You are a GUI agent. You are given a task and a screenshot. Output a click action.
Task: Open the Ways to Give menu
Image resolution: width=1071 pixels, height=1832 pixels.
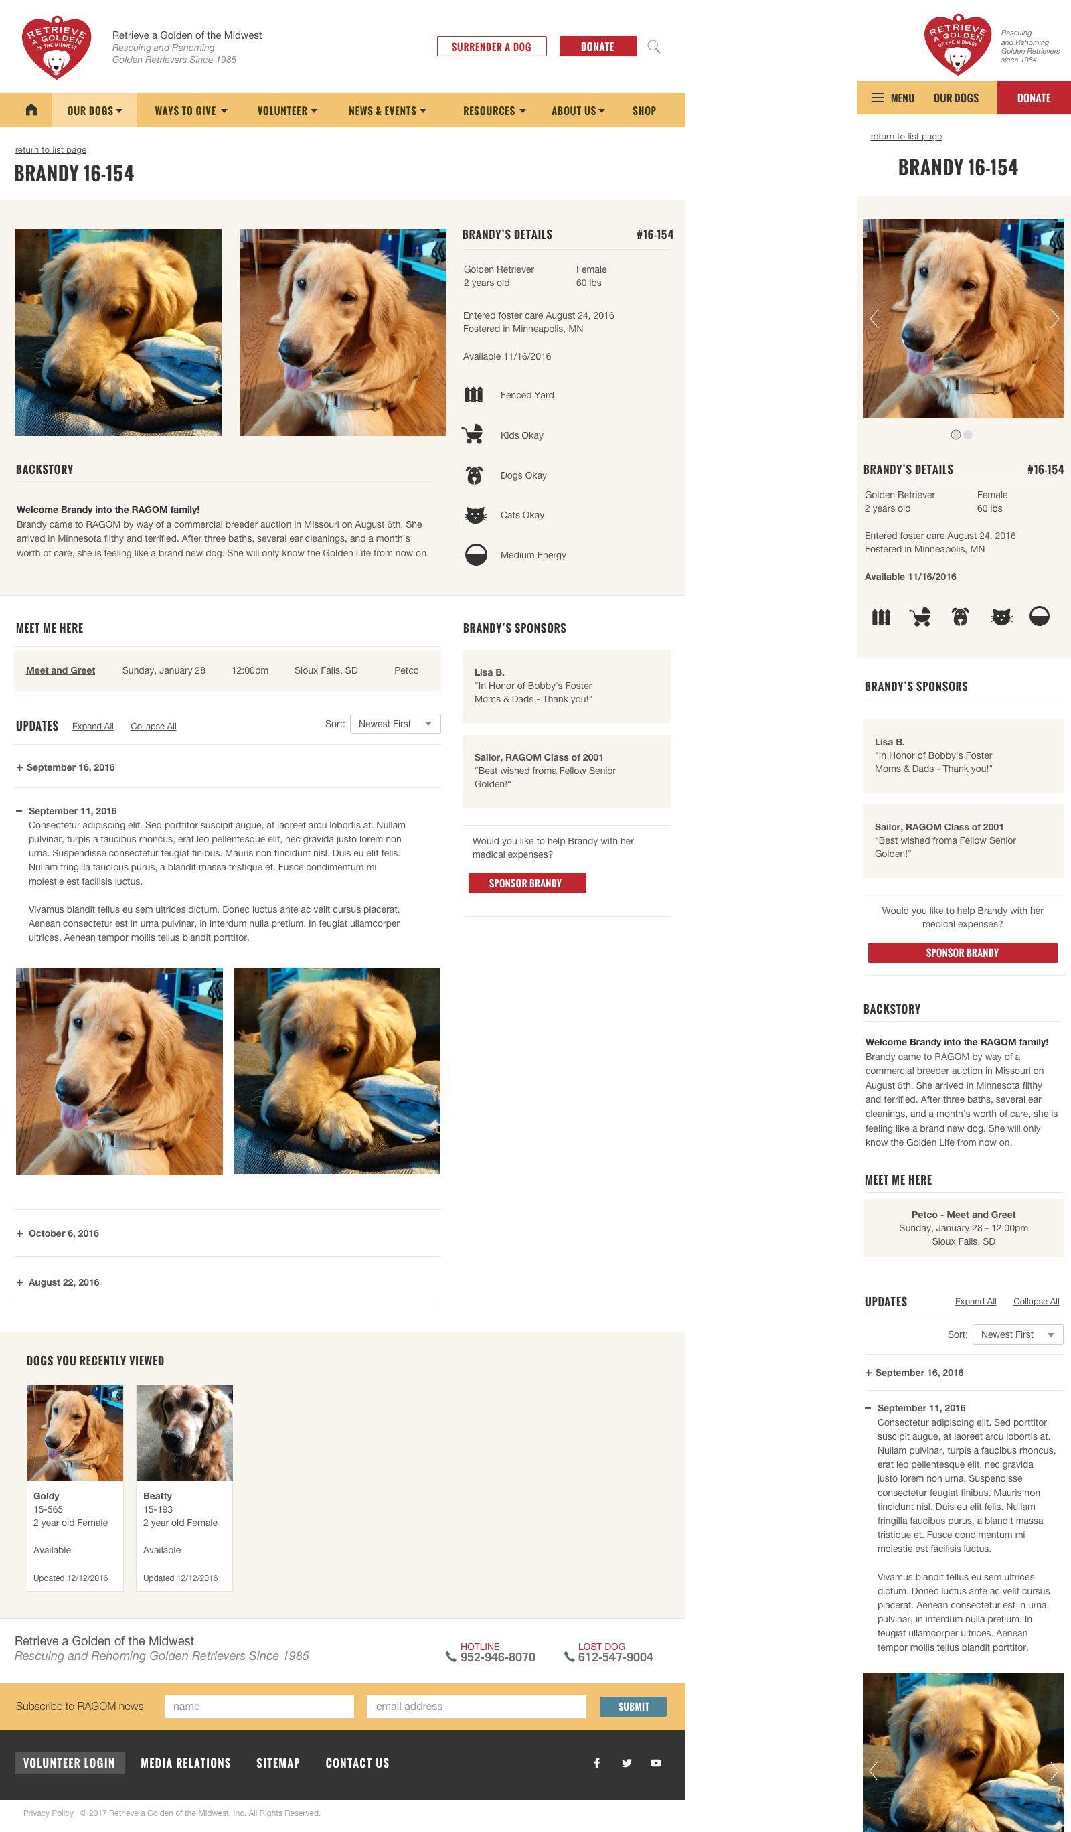(x=191, y=110)
